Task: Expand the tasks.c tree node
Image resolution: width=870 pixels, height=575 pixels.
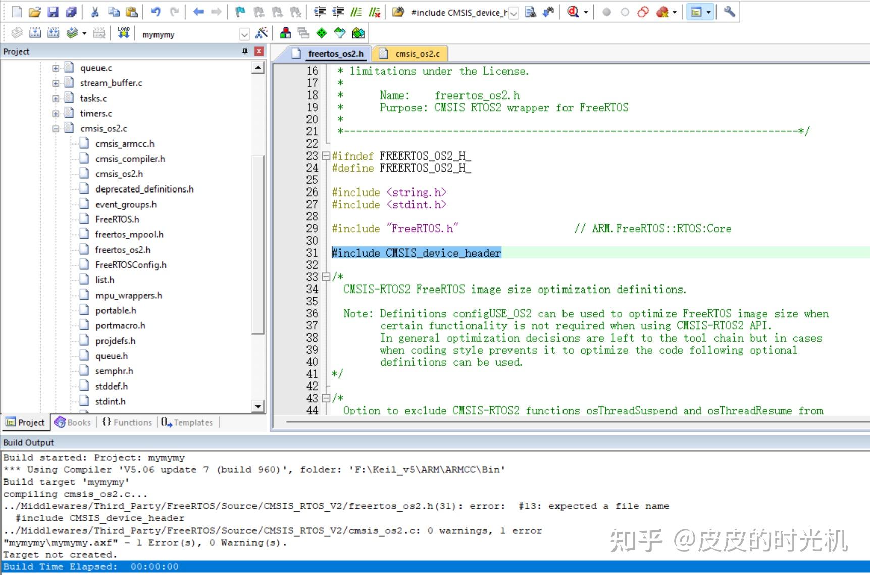Action: click(x=56, y=99)
